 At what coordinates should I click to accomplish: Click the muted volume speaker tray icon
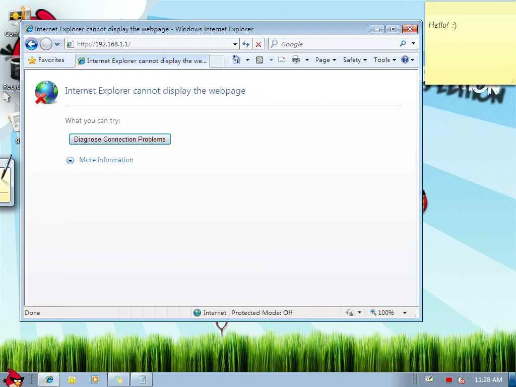click(461, 380)
